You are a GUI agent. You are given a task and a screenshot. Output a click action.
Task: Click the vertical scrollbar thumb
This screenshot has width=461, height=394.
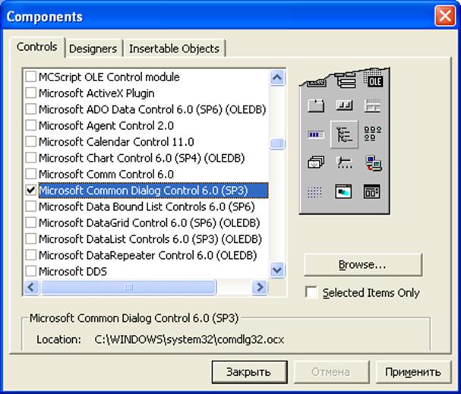277,143
